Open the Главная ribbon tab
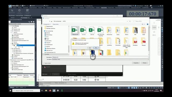Viewport: 172px width, 97px height. (x=15, y=8)
